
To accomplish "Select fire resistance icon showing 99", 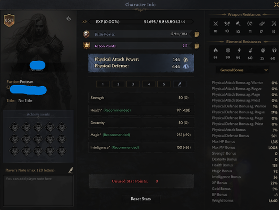I will click(x=215, y=51).
